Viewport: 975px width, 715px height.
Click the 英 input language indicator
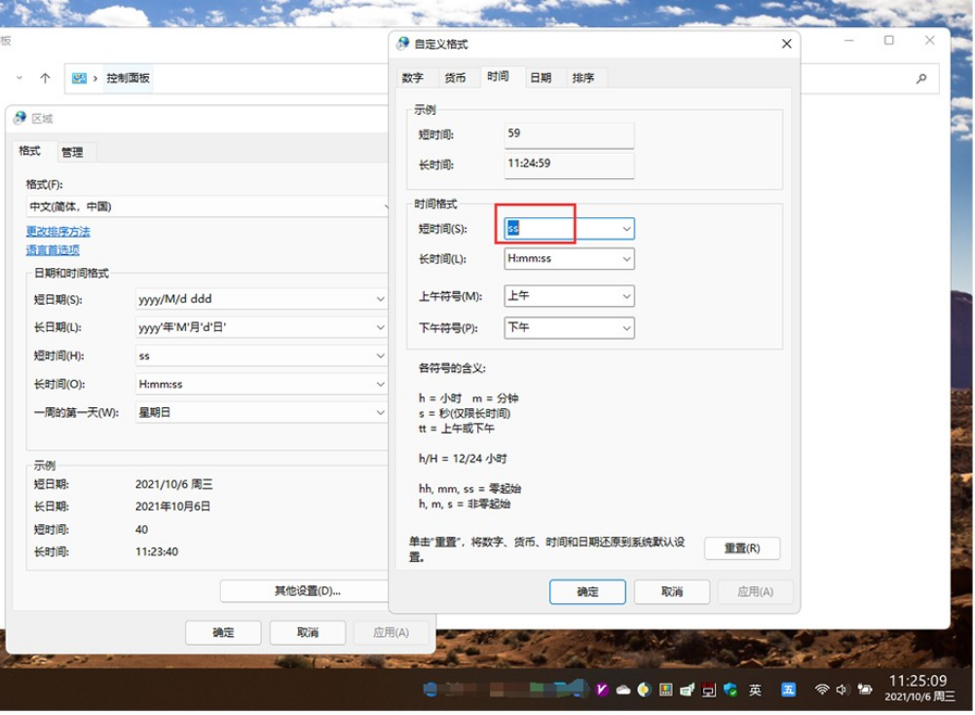coord(755,689)
